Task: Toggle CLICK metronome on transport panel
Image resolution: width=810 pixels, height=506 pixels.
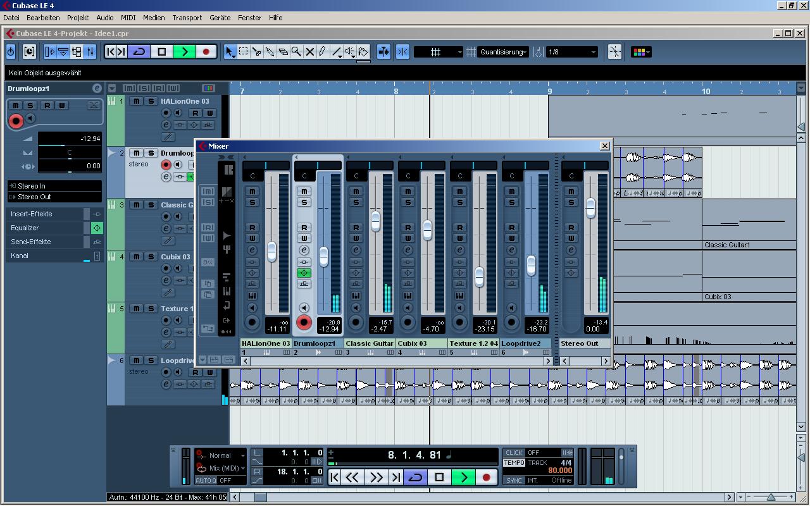Action: (x=514, y=453)
